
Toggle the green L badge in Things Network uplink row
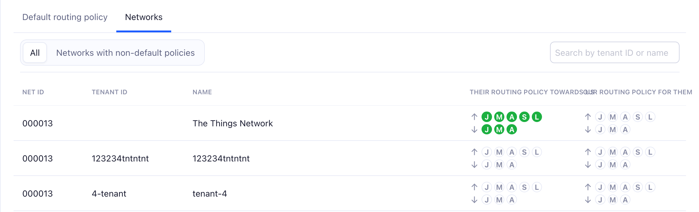[x=536, y=117]
